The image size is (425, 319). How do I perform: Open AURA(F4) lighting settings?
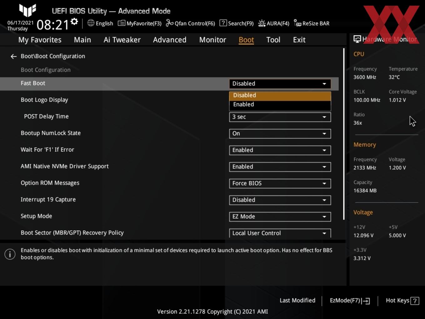[274, 23]
